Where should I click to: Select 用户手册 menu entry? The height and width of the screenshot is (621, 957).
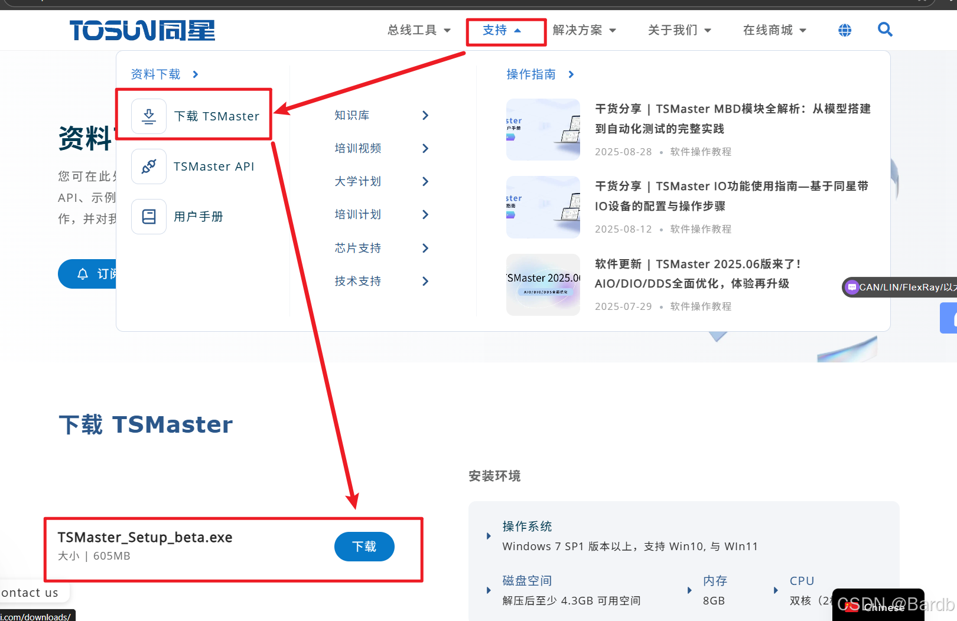[x=177, y=217]
